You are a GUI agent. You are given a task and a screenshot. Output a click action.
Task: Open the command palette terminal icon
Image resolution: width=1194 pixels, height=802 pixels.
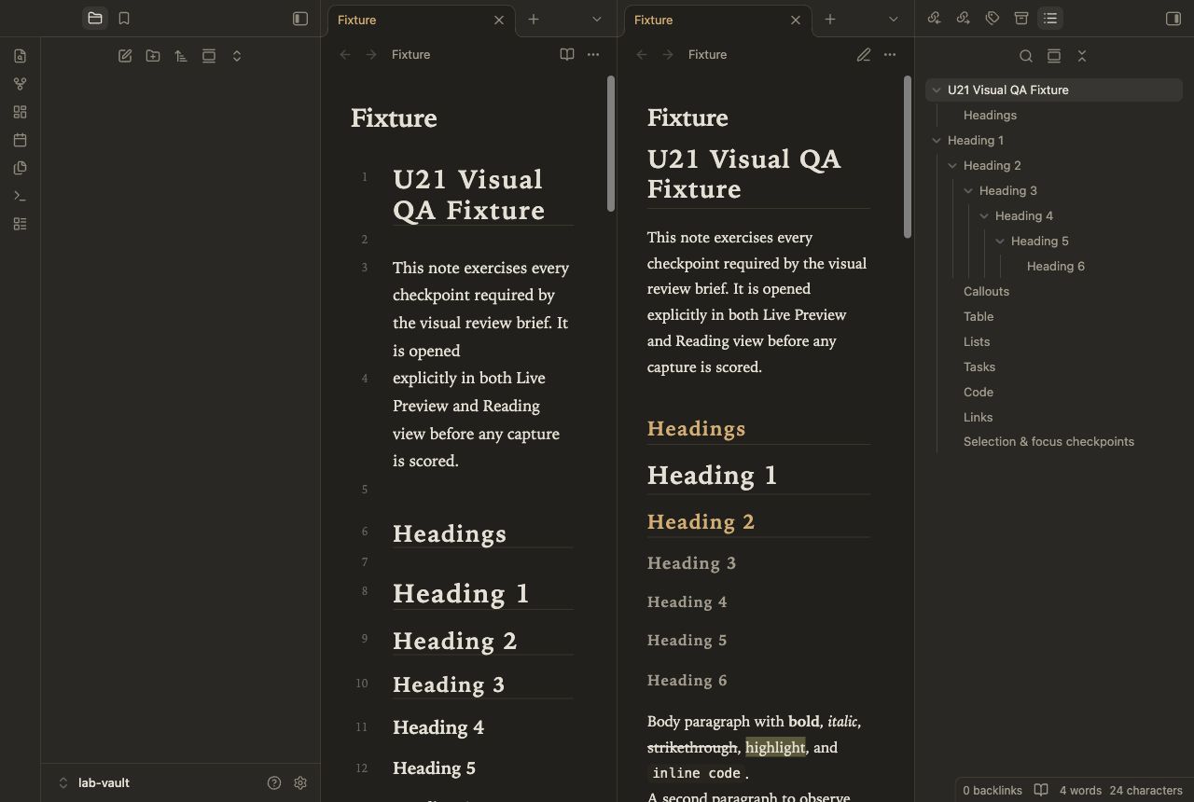pos(20,196)
